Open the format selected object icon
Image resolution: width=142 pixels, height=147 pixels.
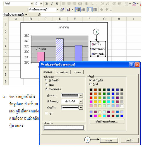coord(62,10)
